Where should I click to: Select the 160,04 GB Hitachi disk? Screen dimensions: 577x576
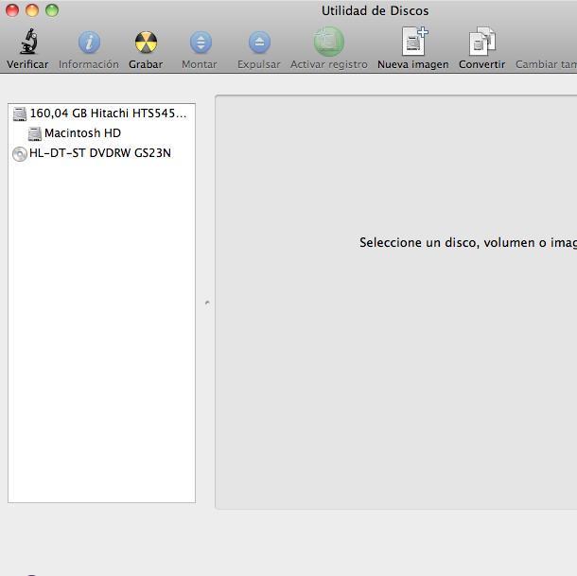pos(108,113)
